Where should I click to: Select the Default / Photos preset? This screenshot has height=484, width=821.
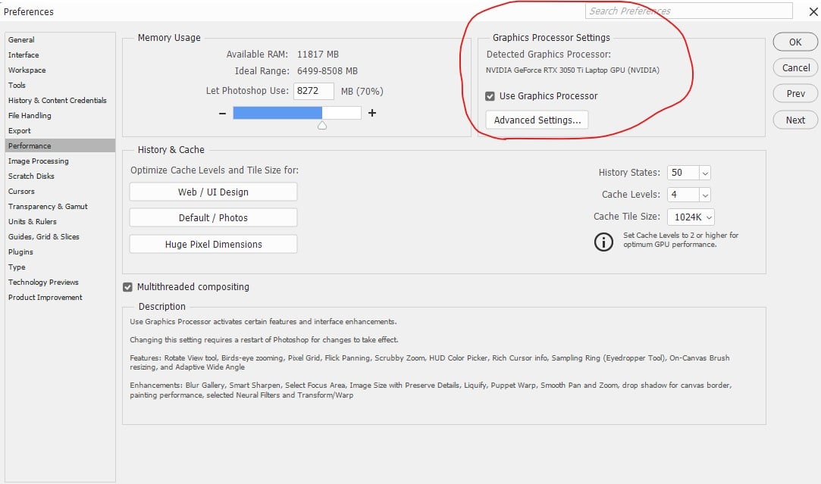coord(213,217)
